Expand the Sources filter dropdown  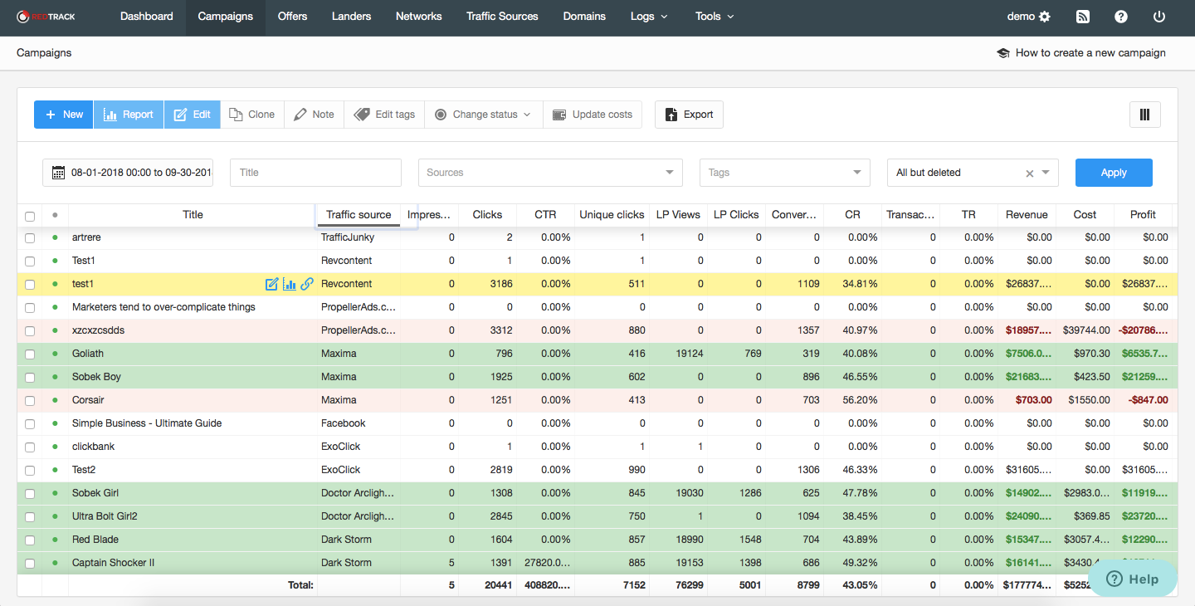[549, 173]
